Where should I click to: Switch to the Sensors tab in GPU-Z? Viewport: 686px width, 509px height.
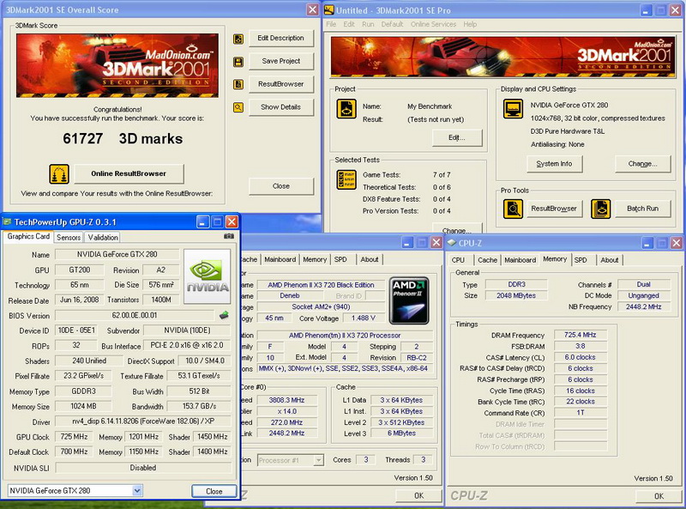click(x=69, y=238)
